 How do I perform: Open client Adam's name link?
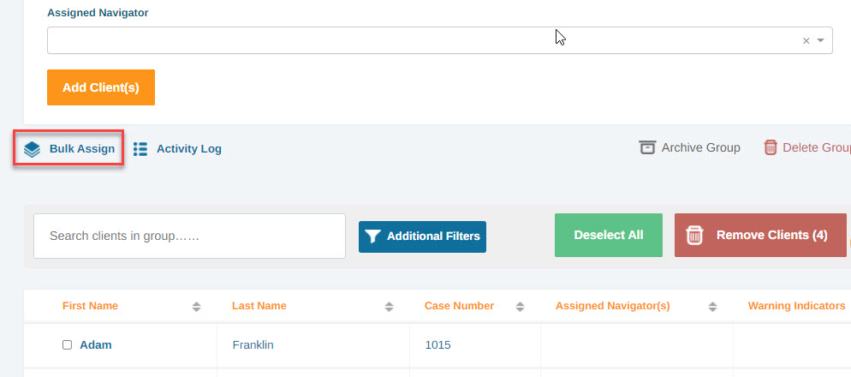click(x=96, y=345)
